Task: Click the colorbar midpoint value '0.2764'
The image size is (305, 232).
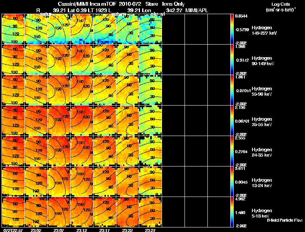Action: coord(241,152)
